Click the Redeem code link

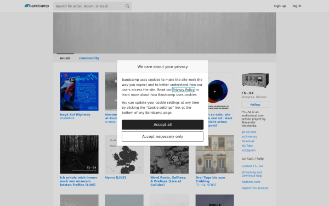251,182
